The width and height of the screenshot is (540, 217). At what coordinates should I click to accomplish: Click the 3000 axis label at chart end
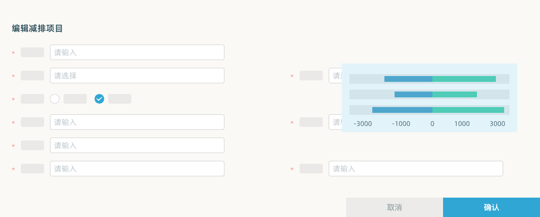click(x=498, y=124)
